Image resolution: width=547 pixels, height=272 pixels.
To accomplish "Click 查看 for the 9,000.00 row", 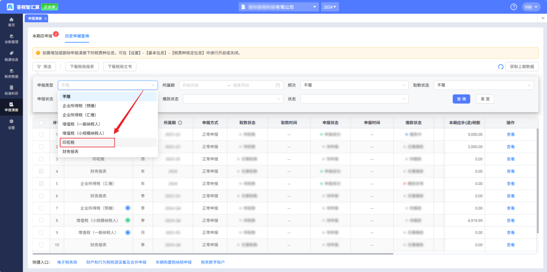I will (x=511, y=134).
